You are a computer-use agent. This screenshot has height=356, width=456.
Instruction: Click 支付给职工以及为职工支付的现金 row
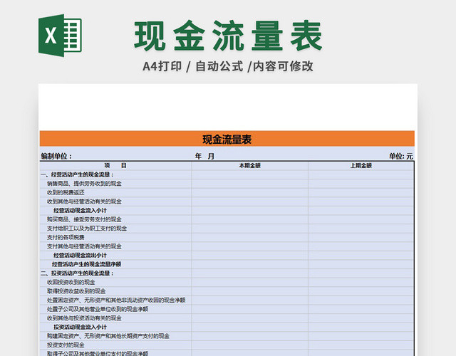pyautogui.click(x=227, y=229)
